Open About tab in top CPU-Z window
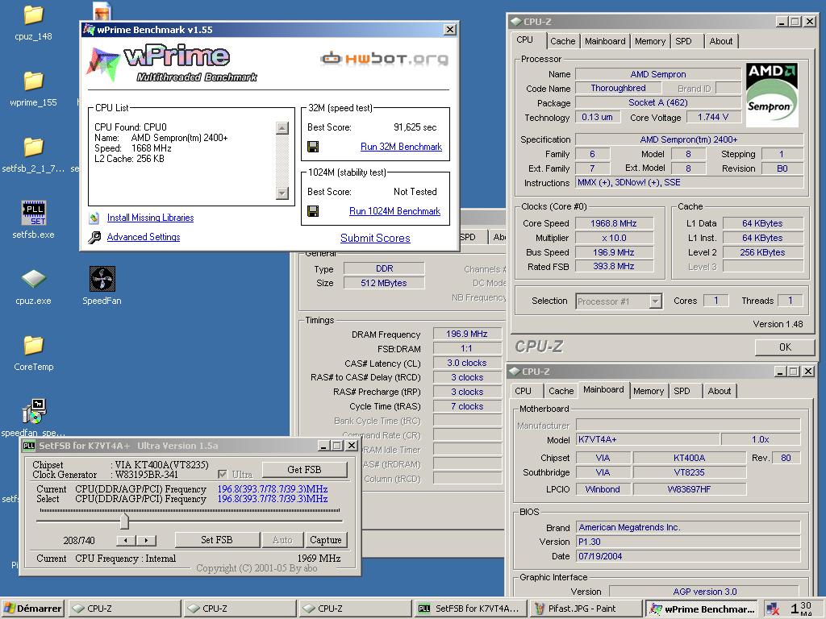Screen dimensions: 826x619 [x=720, y=41]
